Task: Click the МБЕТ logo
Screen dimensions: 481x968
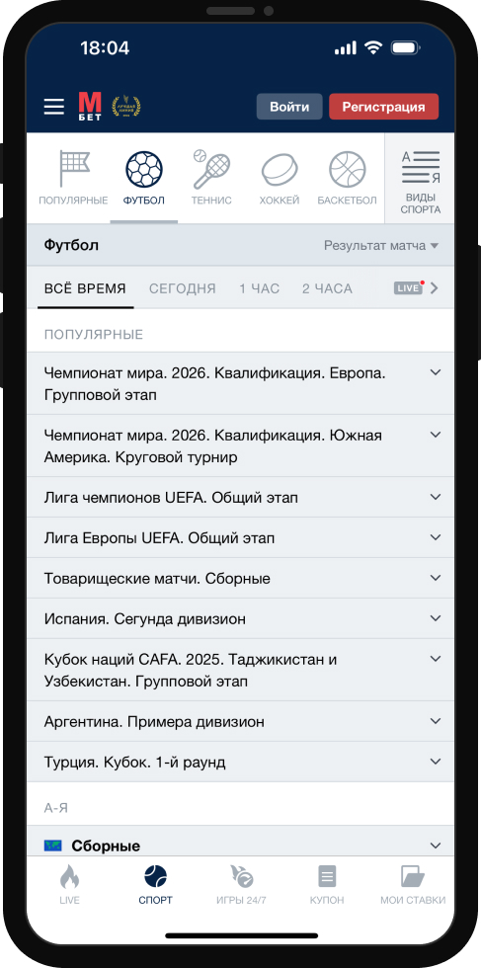Action: pyautogui.click(x=90, y=107)
